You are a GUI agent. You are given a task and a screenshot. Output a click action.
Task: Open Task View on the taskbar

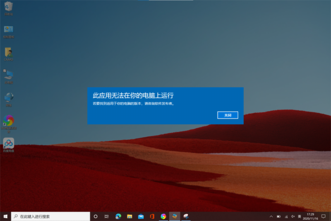click(x=107, y=216)
